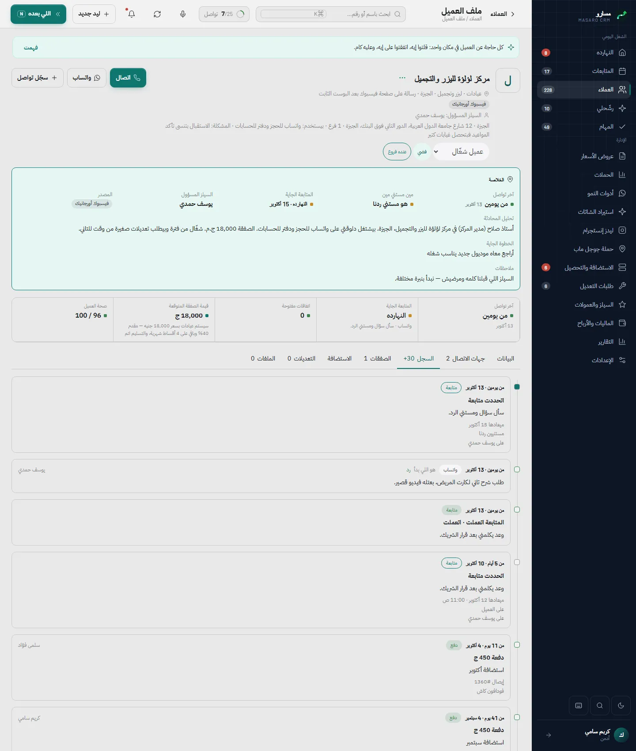The image size is (636, 751).
Task: Click مسارو CRM logo
Action: (602, 16)
